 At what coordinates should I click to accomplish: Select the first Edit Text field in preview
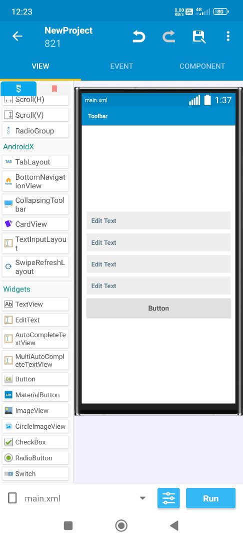158,220
